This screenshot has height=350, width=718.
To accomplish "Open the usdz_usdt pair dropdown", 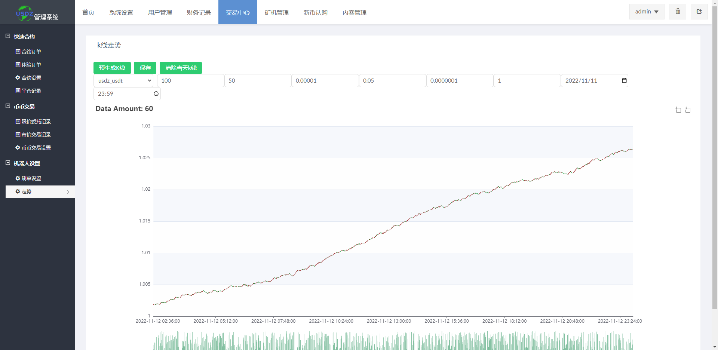I will (x=123, y=81).
